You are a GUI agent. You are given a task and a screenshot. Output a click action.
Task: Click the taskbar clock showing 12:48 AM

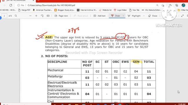(x=182, y=104)
